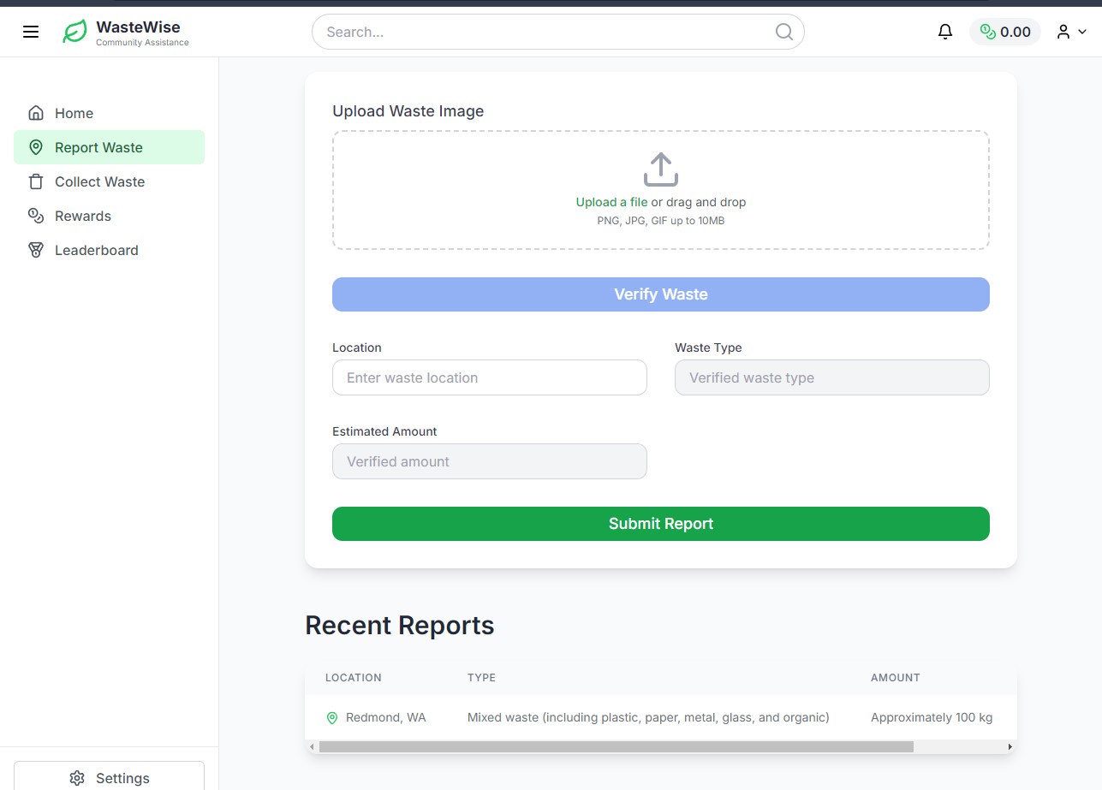Click the Upload a file link
Screen dimensions: 1102x790
(x=611, y=201)
